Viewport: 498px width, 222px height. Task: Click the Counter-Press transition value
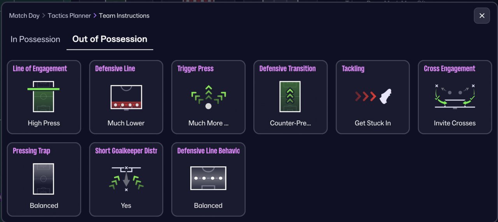coord(291,123)
